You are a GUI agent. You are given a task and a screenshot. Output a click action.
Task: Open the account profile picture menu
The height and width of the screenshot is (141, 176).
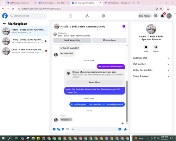click(x=169, y=16)
